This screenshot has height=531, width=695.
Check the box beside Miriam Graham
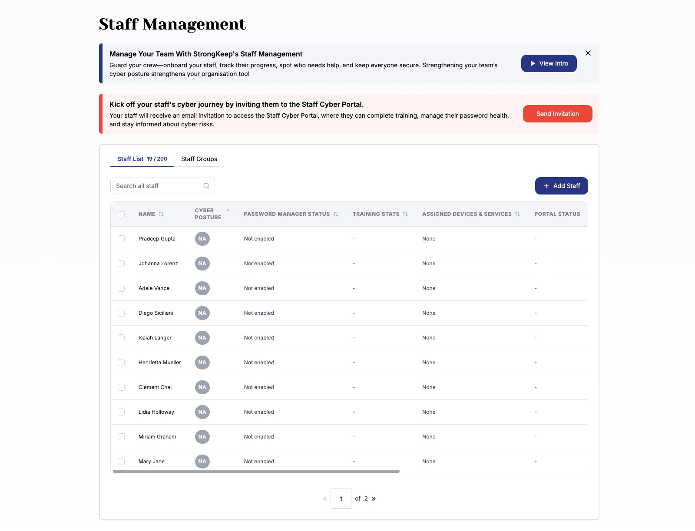121,437
